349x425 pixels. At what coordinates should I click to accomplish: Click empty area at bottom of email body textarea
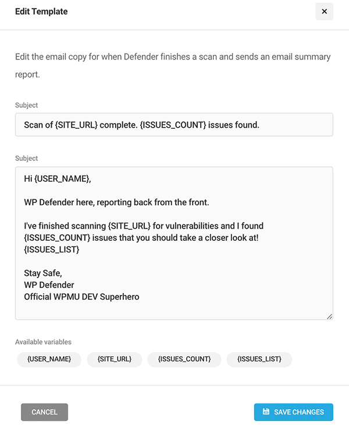click(x=174, y=310)
